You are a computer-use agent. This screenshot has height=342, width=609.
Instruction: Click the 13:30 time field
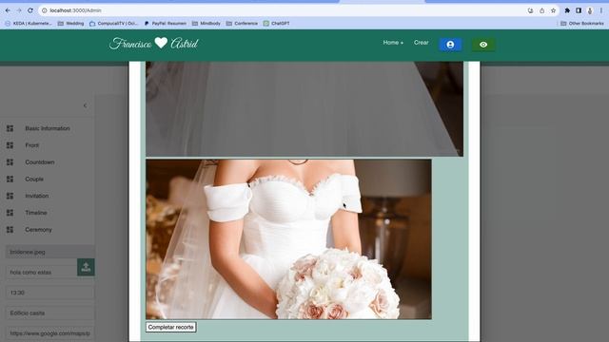(x=49, y=293)
